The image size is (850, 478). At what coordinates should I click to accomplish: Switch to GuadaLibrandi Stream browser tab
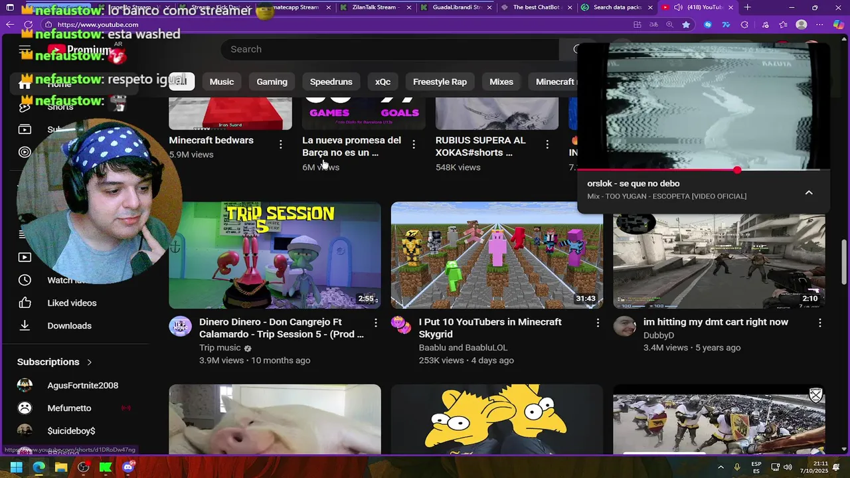coord(456,7)
